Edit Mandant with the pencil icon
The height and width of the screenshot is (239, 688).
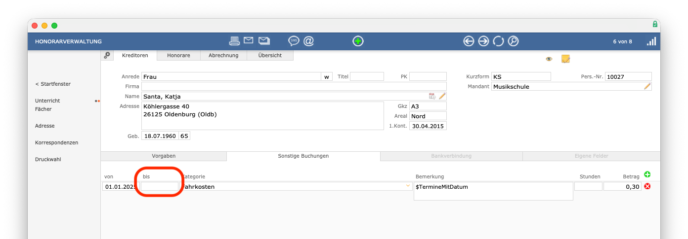click(x=647, y=87)
